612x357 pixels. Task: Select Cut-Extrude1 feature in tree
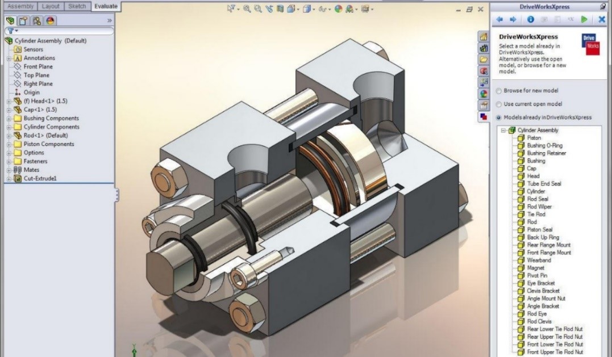40,178
